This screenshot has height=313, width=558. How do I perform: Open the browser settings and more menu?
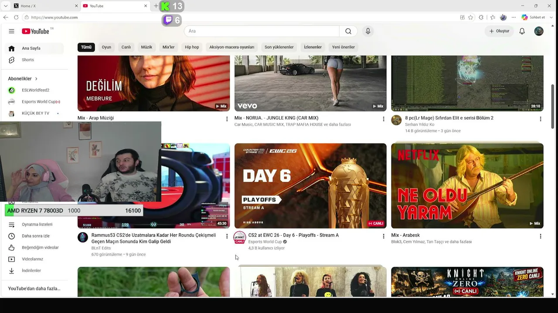coord(514,17)
